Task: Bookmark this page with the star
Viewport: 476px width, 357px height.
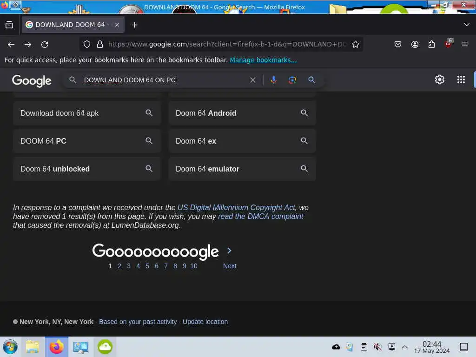Action: [x=356, y=44]
